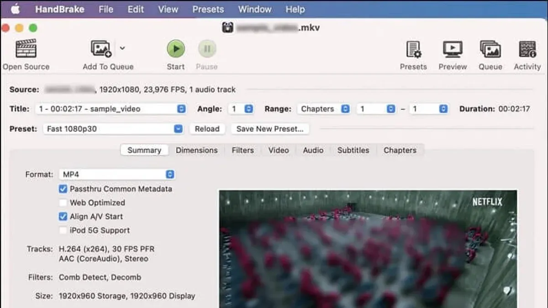This screenshot has width=548, height=308.
Task: Click the Reload preset button
Action: tap(207, 129)
